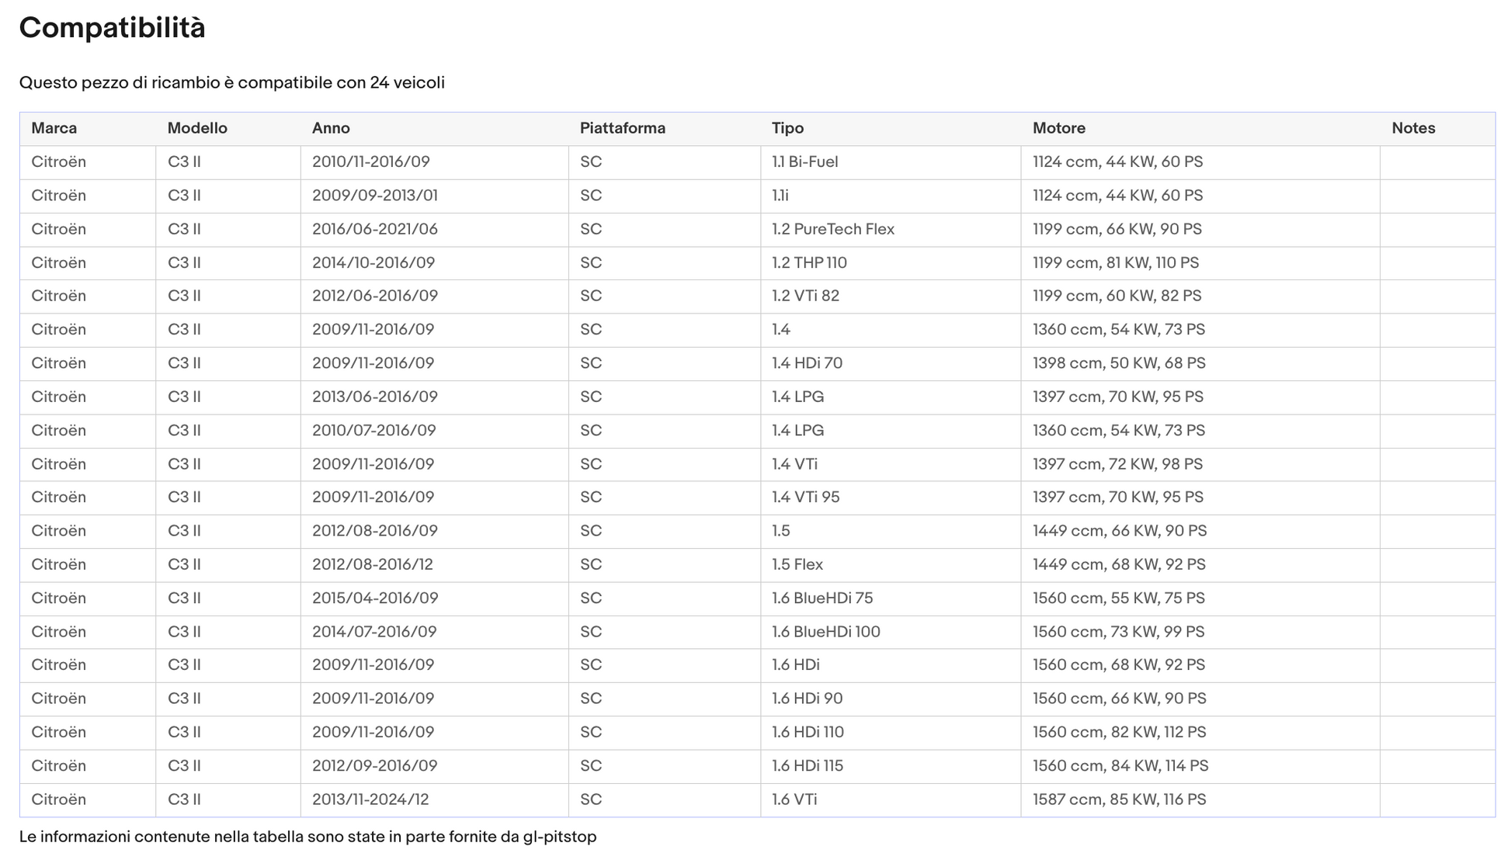Click engine 1560 ccm, 82 KW, 112 PS
1511x867 pixels.
click(1120, 732)
